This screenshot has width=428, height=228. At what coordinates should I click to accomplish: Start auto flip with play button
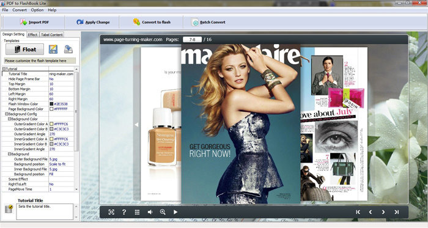(x=175, y=212)
